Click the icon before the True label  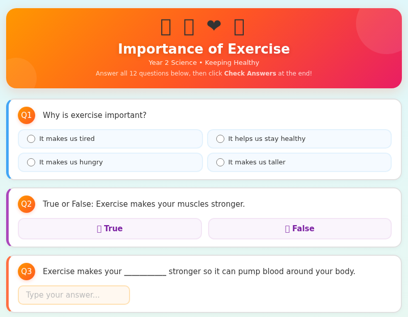100,228
